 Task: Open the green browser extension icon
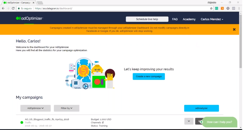point(217,9)
